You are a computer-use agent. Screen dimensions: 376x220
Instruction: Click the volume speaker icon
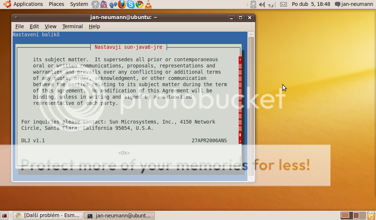click(262, 4)
